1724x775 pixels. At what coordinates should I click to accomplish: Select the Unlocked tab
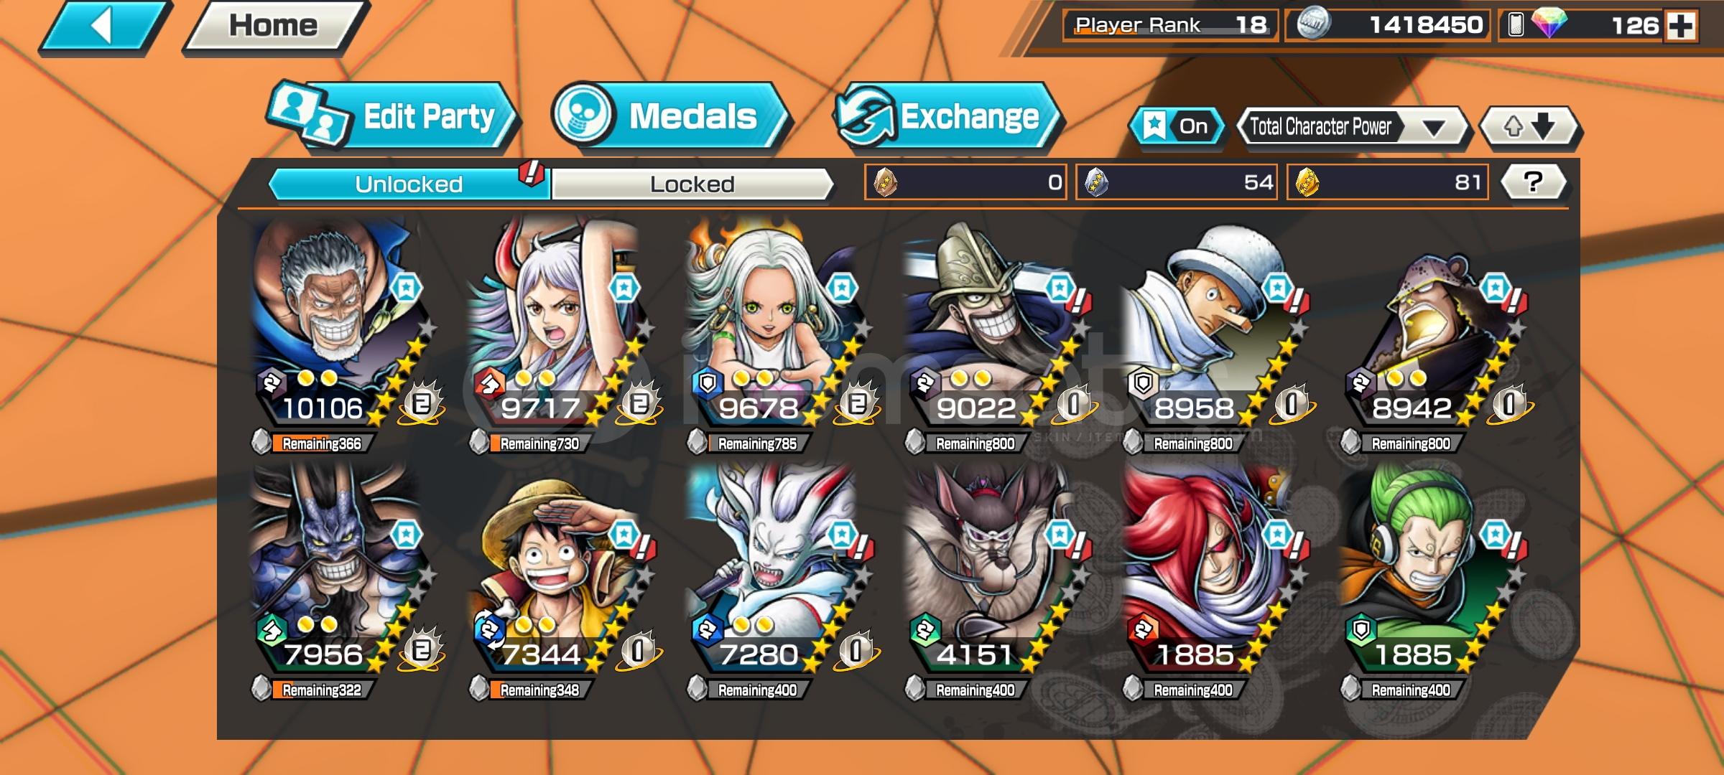(x=409, y=184)
